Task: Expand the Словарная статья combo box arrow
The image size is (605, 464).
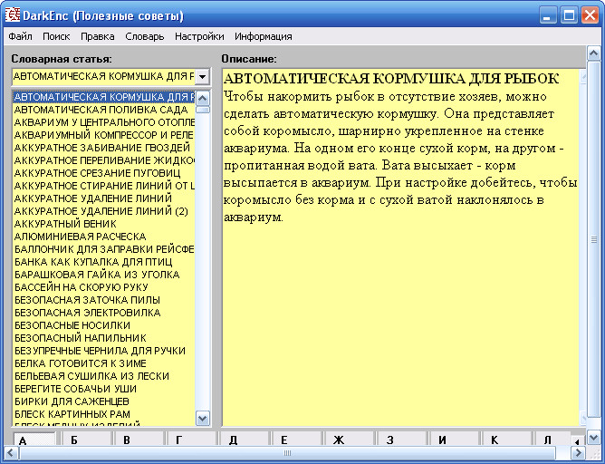Action: tap(202, 78)
